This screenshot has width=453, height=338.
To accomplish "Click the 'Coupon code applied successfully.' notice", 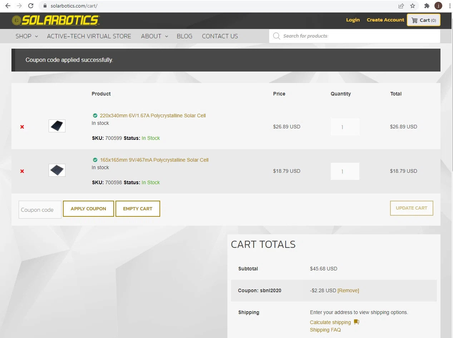I will [x=226, y=60].
